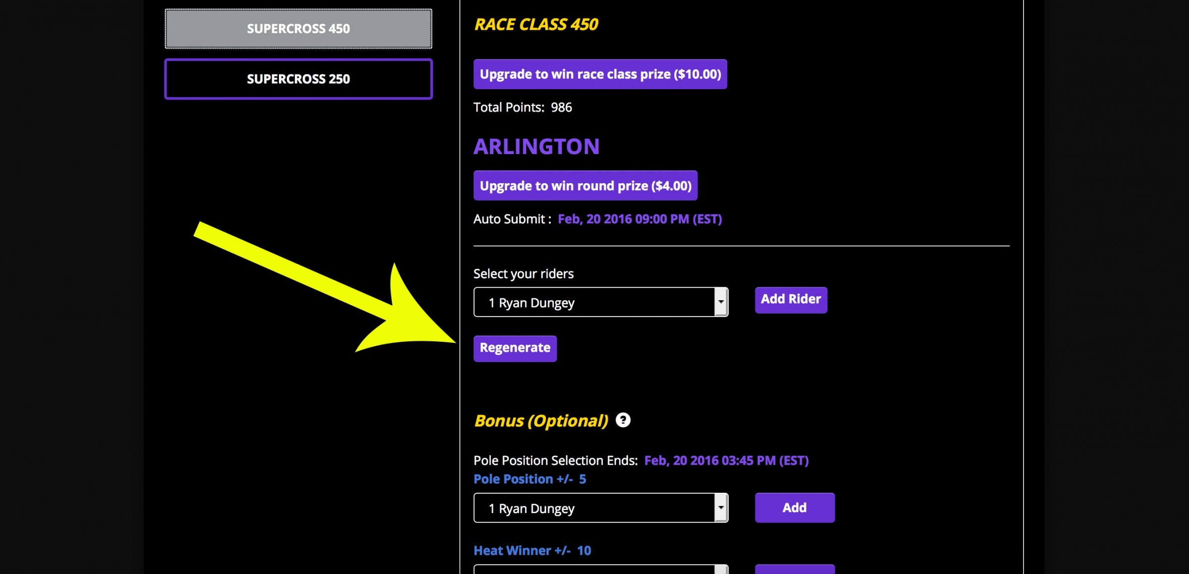This screenshot has height=574, width=1189.
Task: Click the RACE CLASS 450 heading
Action: pos(536,24)
